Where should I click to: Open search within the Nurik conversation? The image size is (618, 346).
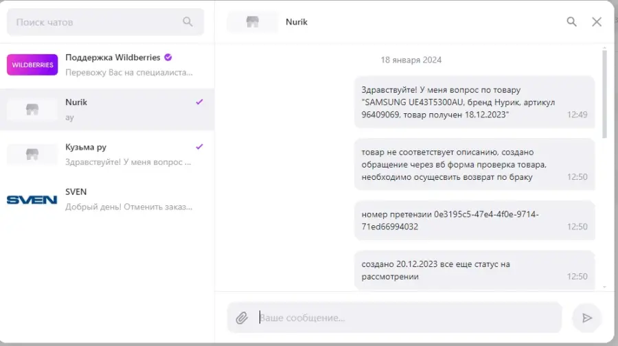tap(571, 22)
